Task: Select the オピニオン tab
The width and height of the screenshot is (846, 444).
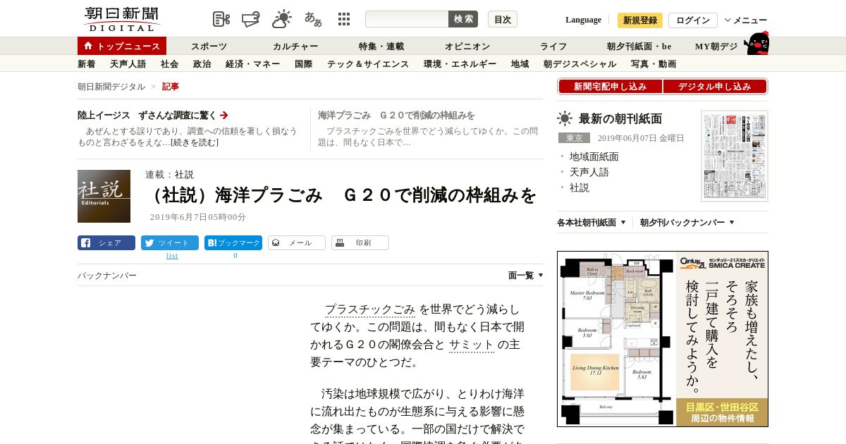Action: tap(467, 47)
